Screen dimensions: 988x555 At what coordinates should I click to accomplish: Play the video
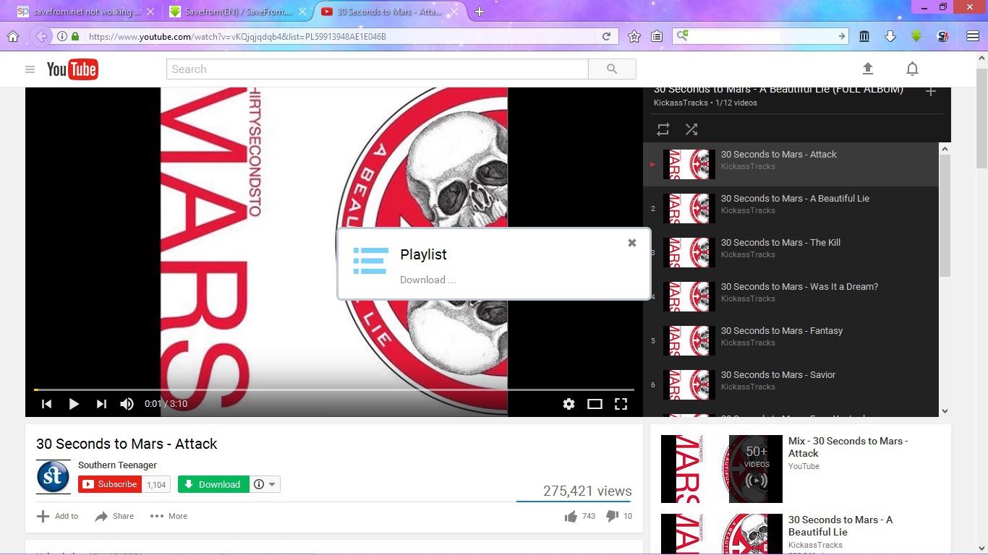pyautogui.click(x=74, y=404)
